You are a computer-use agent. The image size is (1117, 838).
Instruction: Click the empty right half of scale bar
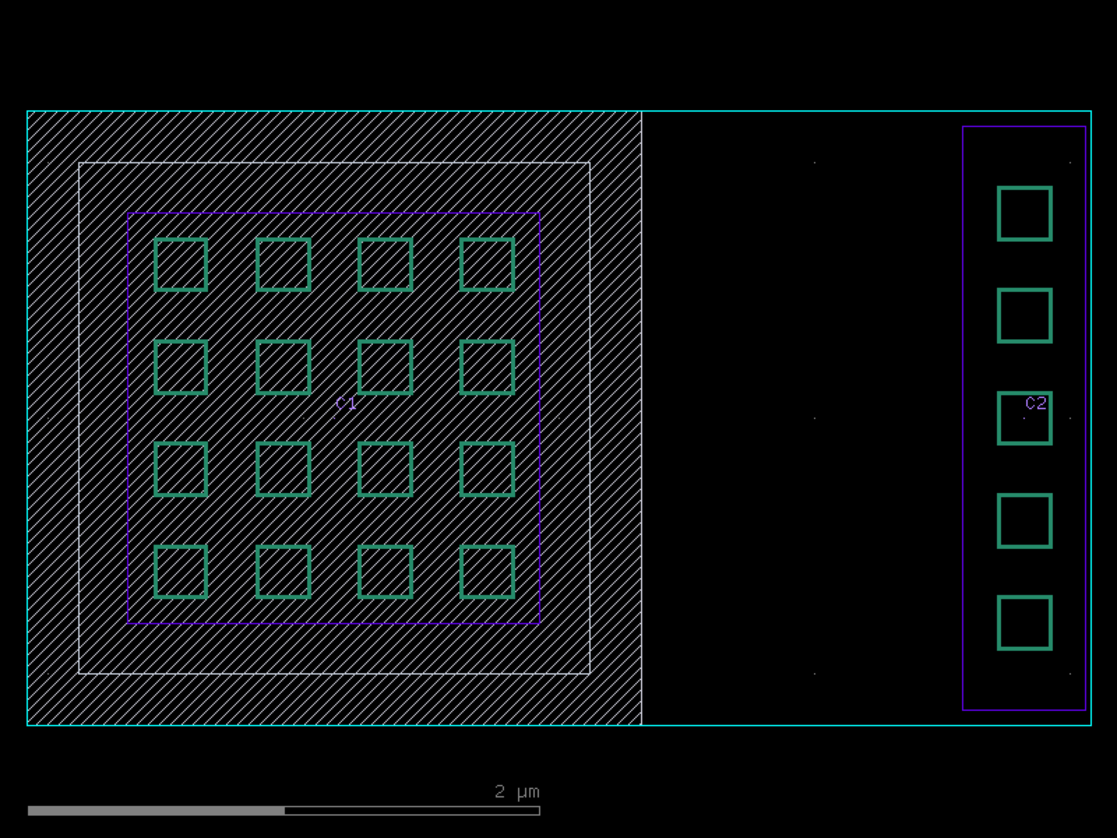click(x=412, y=811)
